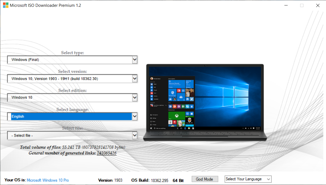Click the Select type: label
The height and width of the screenshot is (185, 326).
point(73,53)
